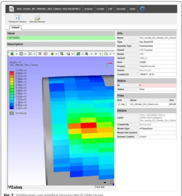The width and height of the screenshot is (182, 196).
Task: Open the Edit menu
Action: (x=110, y=9)
